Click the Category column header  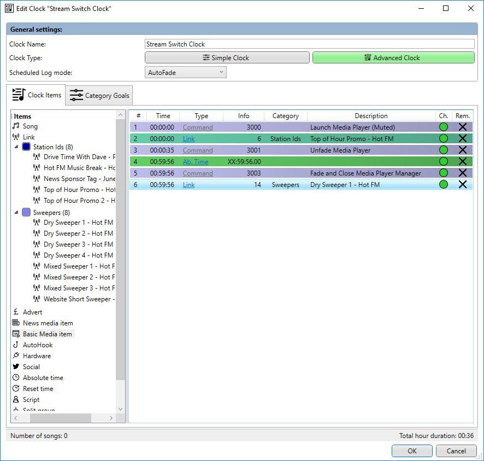[x=286, y=116]
